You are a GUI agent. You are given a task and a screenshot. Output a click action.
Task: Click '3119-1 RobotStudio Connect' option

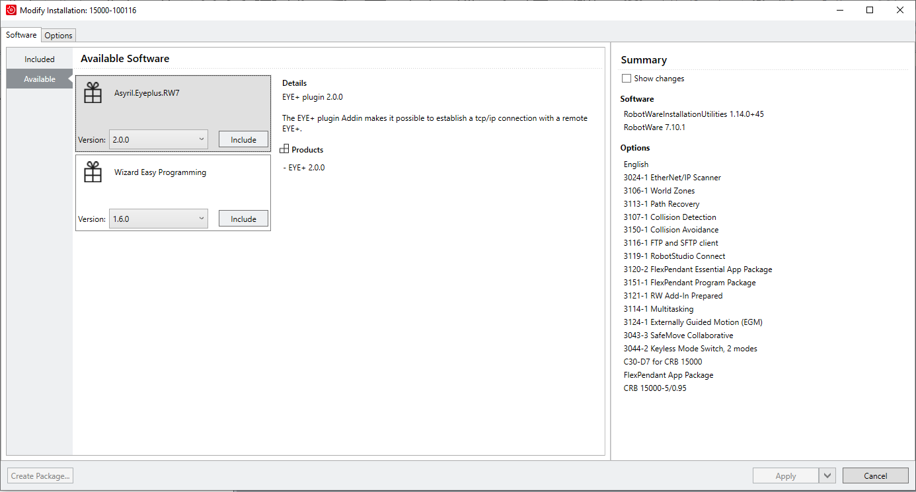coord(674,256)
